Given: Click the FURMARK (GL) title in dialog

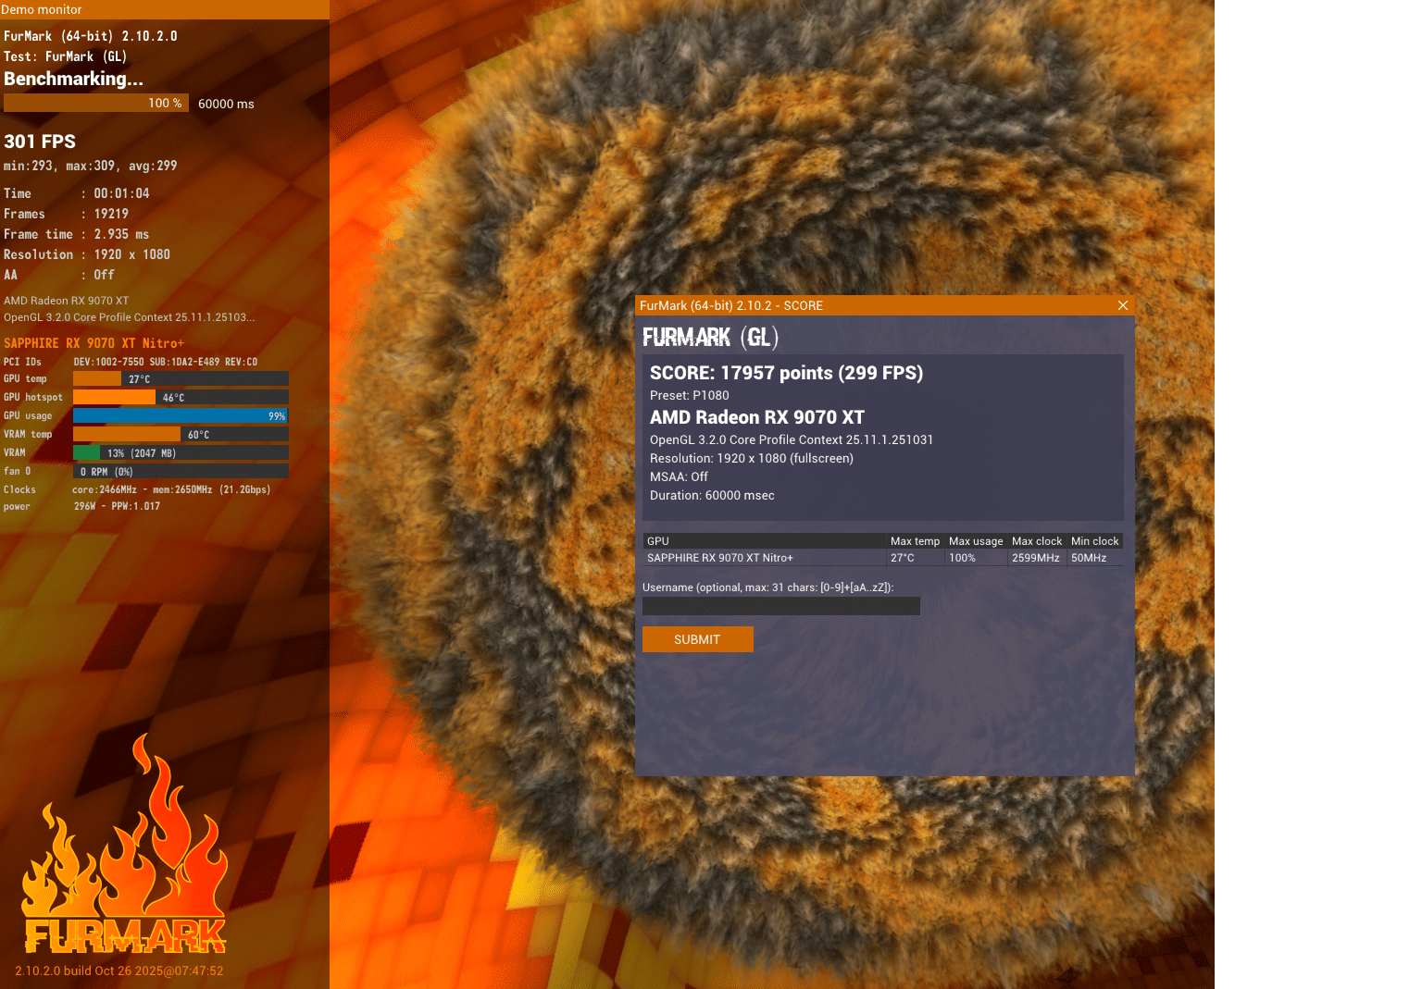Looking at the screenshot, I should coord(710,337).
